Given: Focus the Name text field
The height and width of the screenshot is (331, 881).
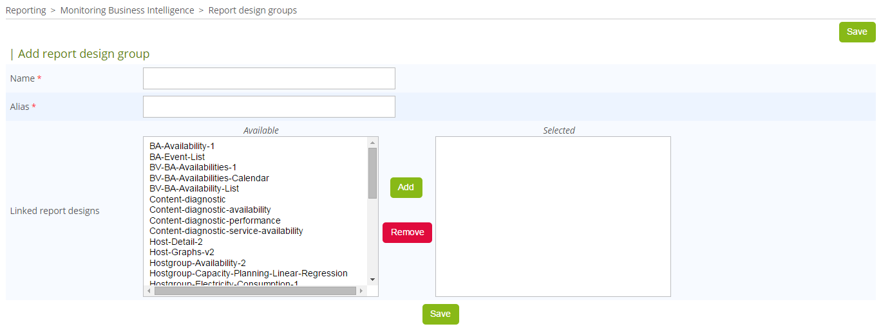Looking at the screenshot, I should pos(269,78).
